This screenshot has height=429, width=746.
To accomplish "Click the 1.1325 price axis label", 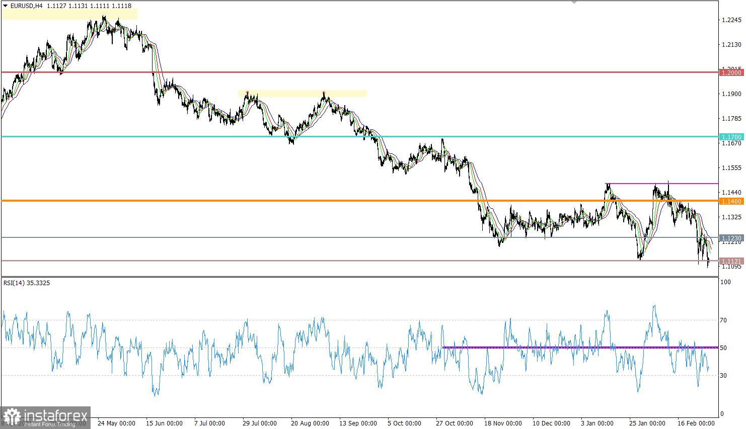I will click(732, 217).
